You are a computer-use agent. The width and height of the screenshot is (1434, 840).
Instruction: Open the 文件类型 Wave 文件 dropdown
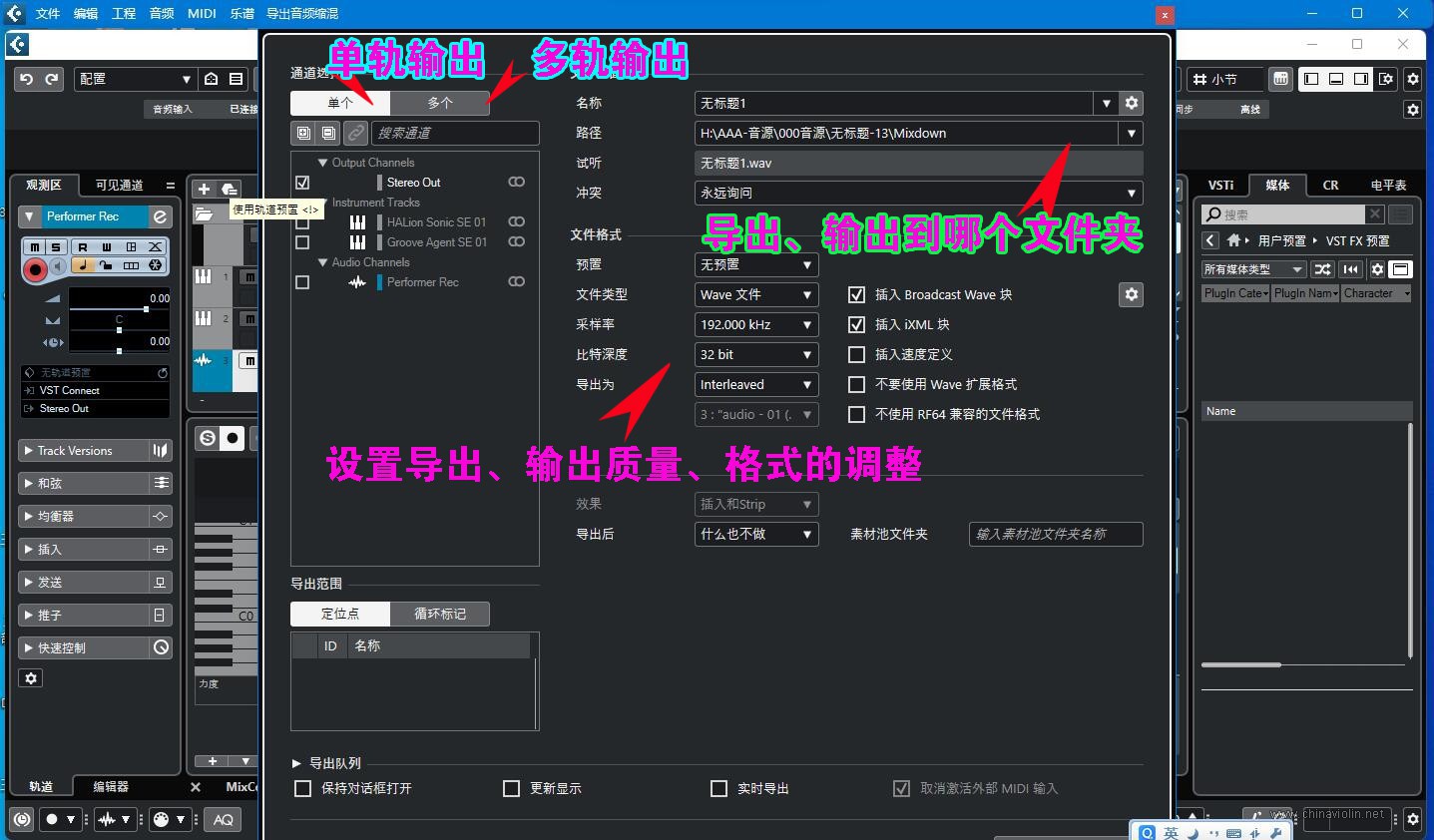[756, 294]
